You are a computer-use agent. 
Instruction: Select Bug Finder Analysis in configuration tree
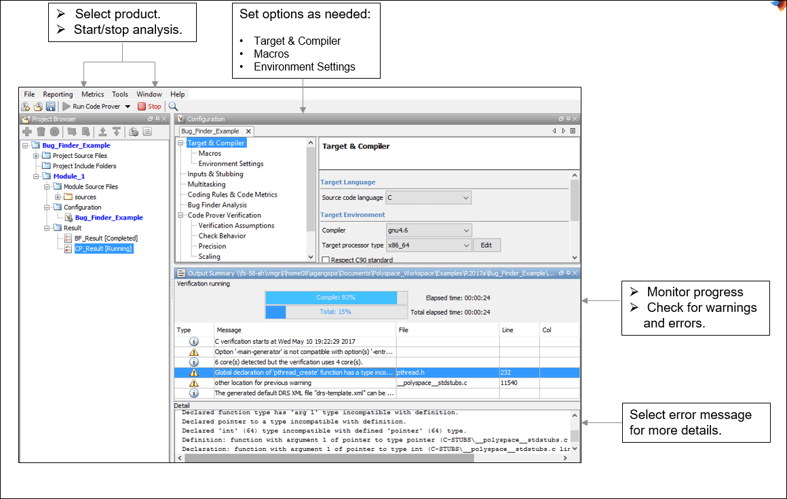click(x=217, y=205)
